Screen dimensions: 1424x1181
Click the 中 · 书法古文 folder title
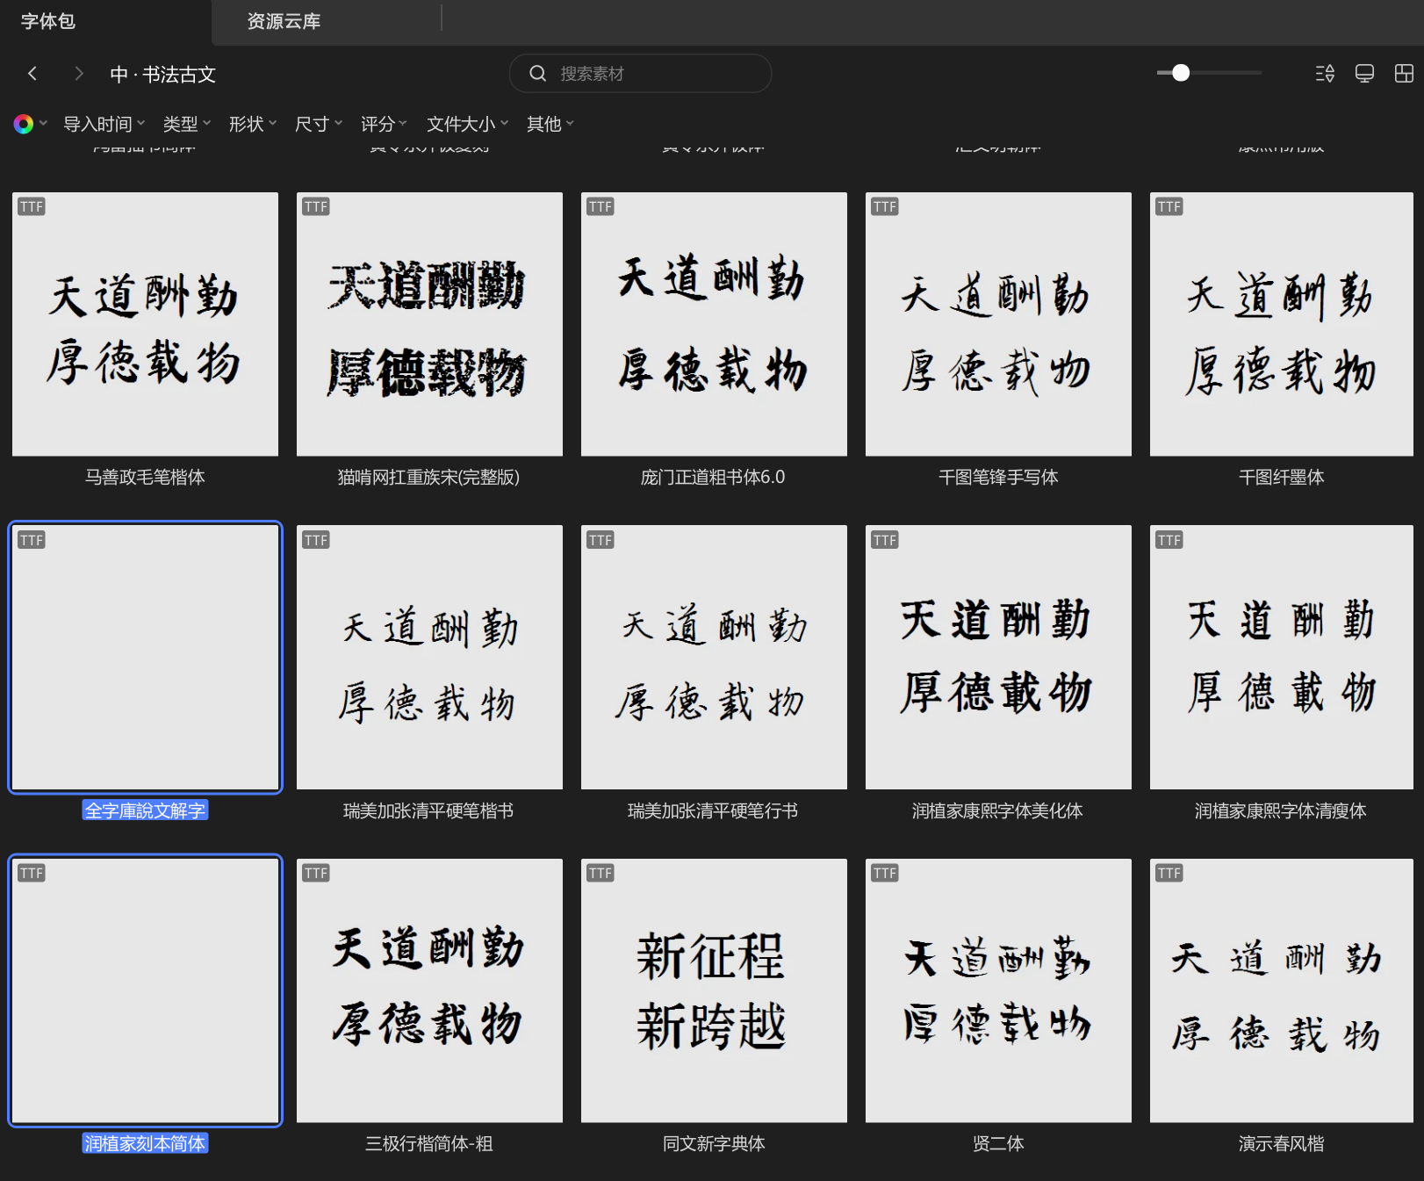coord(163,75)
